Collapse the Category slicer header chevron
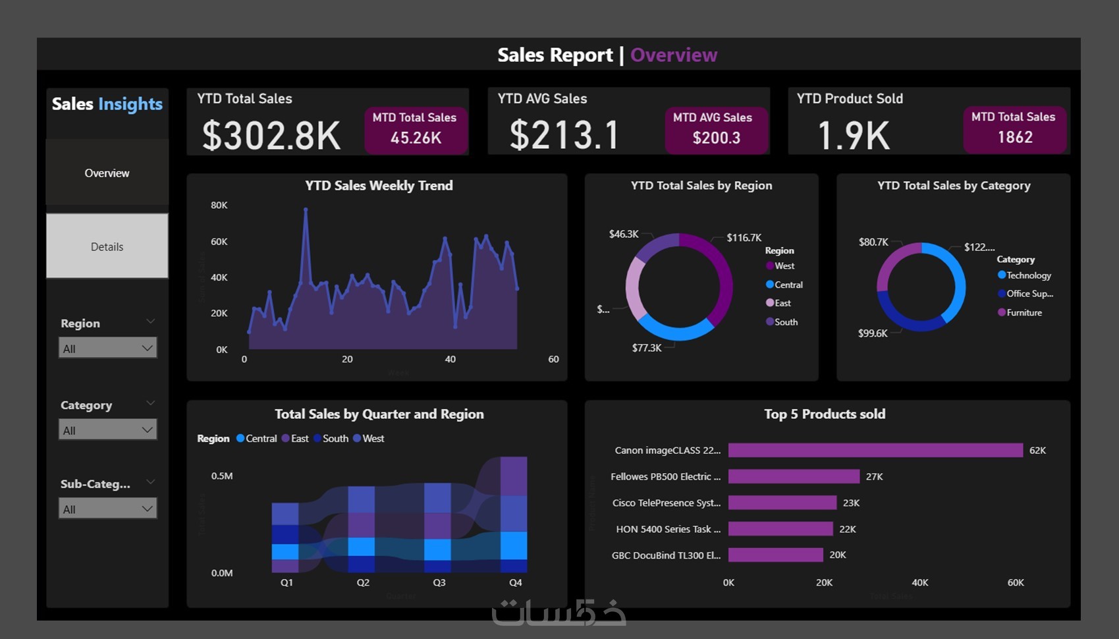This screenshot has height=639, width=1119. pos(151,403)
